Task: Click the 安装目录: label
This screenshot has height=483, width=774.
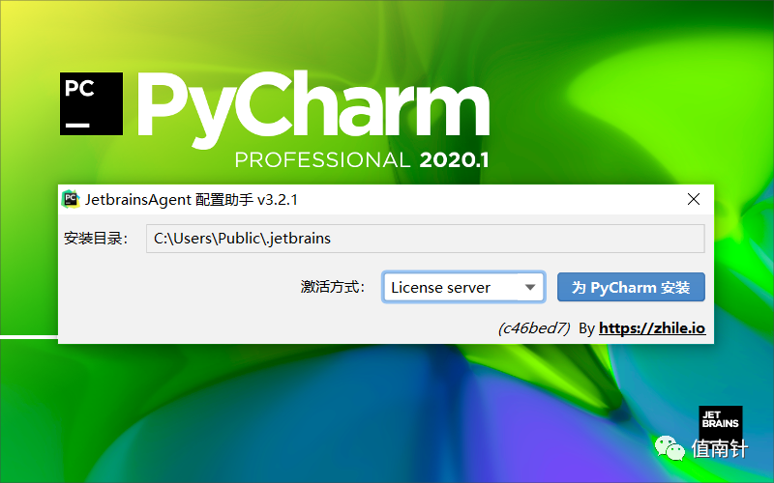Action: coord(96,239)
